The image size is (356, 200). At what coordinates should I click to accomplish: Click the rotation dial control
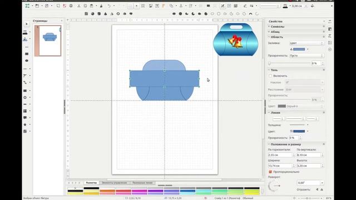(274, 186)
